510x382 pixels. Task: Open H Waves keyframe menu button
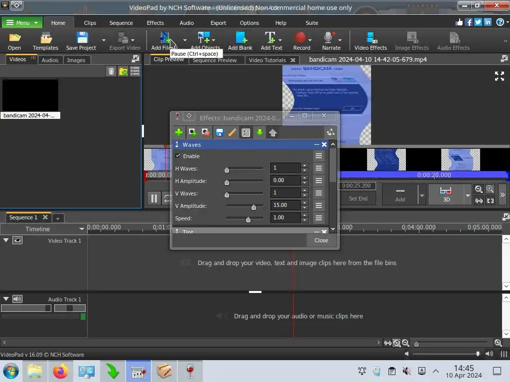tap(318, 168)
